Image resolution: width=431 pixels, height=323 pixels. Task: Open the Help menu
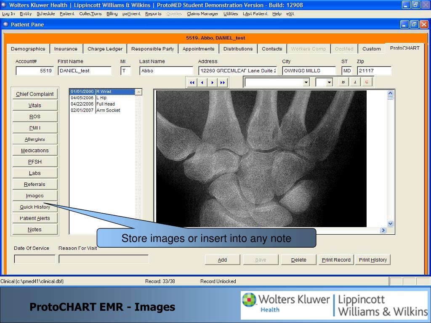pyautogui.click(x=277, y=14)
